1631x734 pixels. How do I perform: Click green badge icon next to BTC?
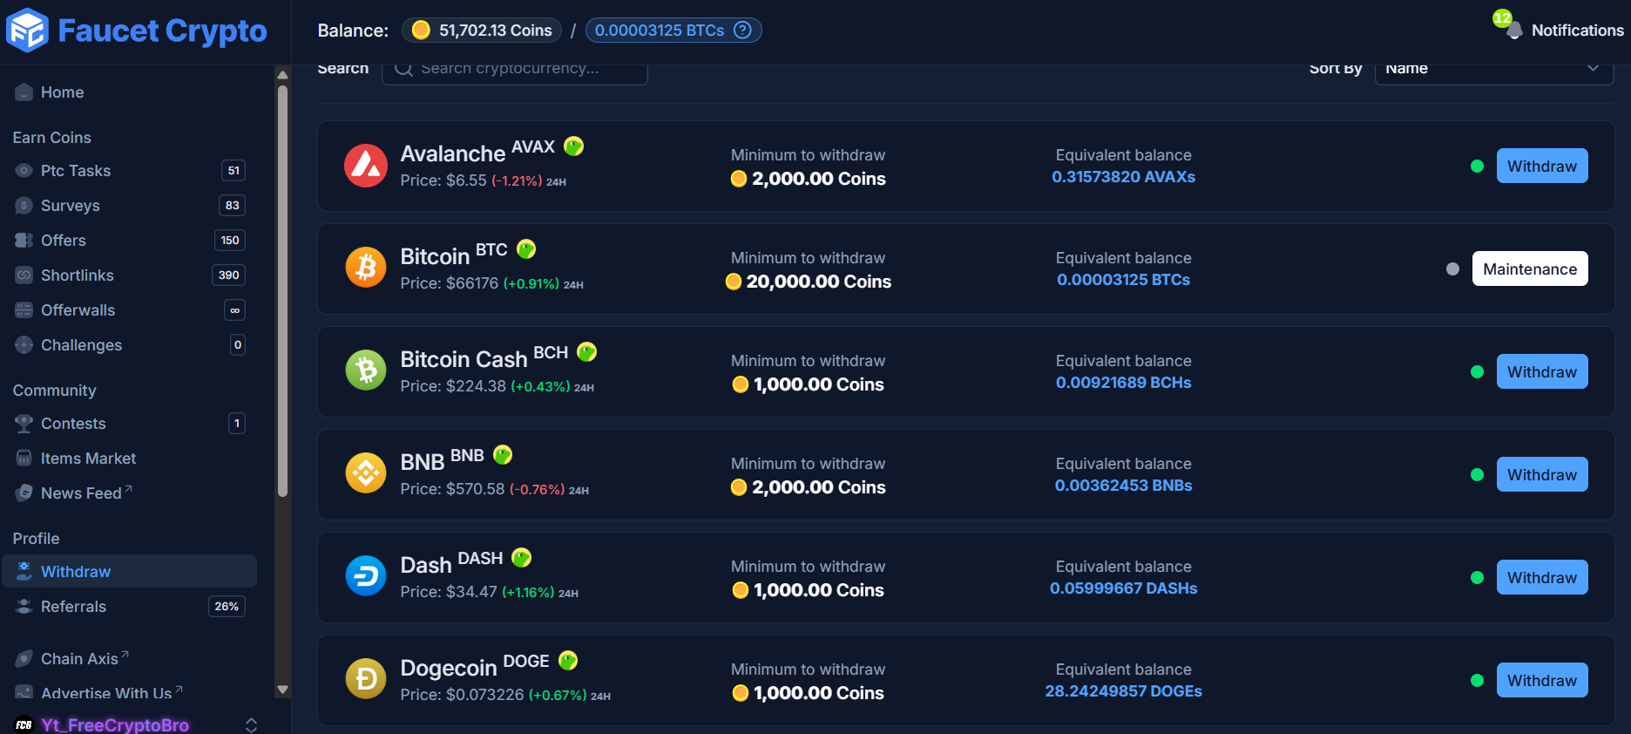(526, 249)
